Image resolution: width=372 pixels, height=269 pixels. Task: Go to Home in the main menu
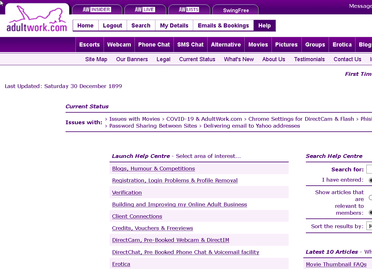click(x=86, y=26)
